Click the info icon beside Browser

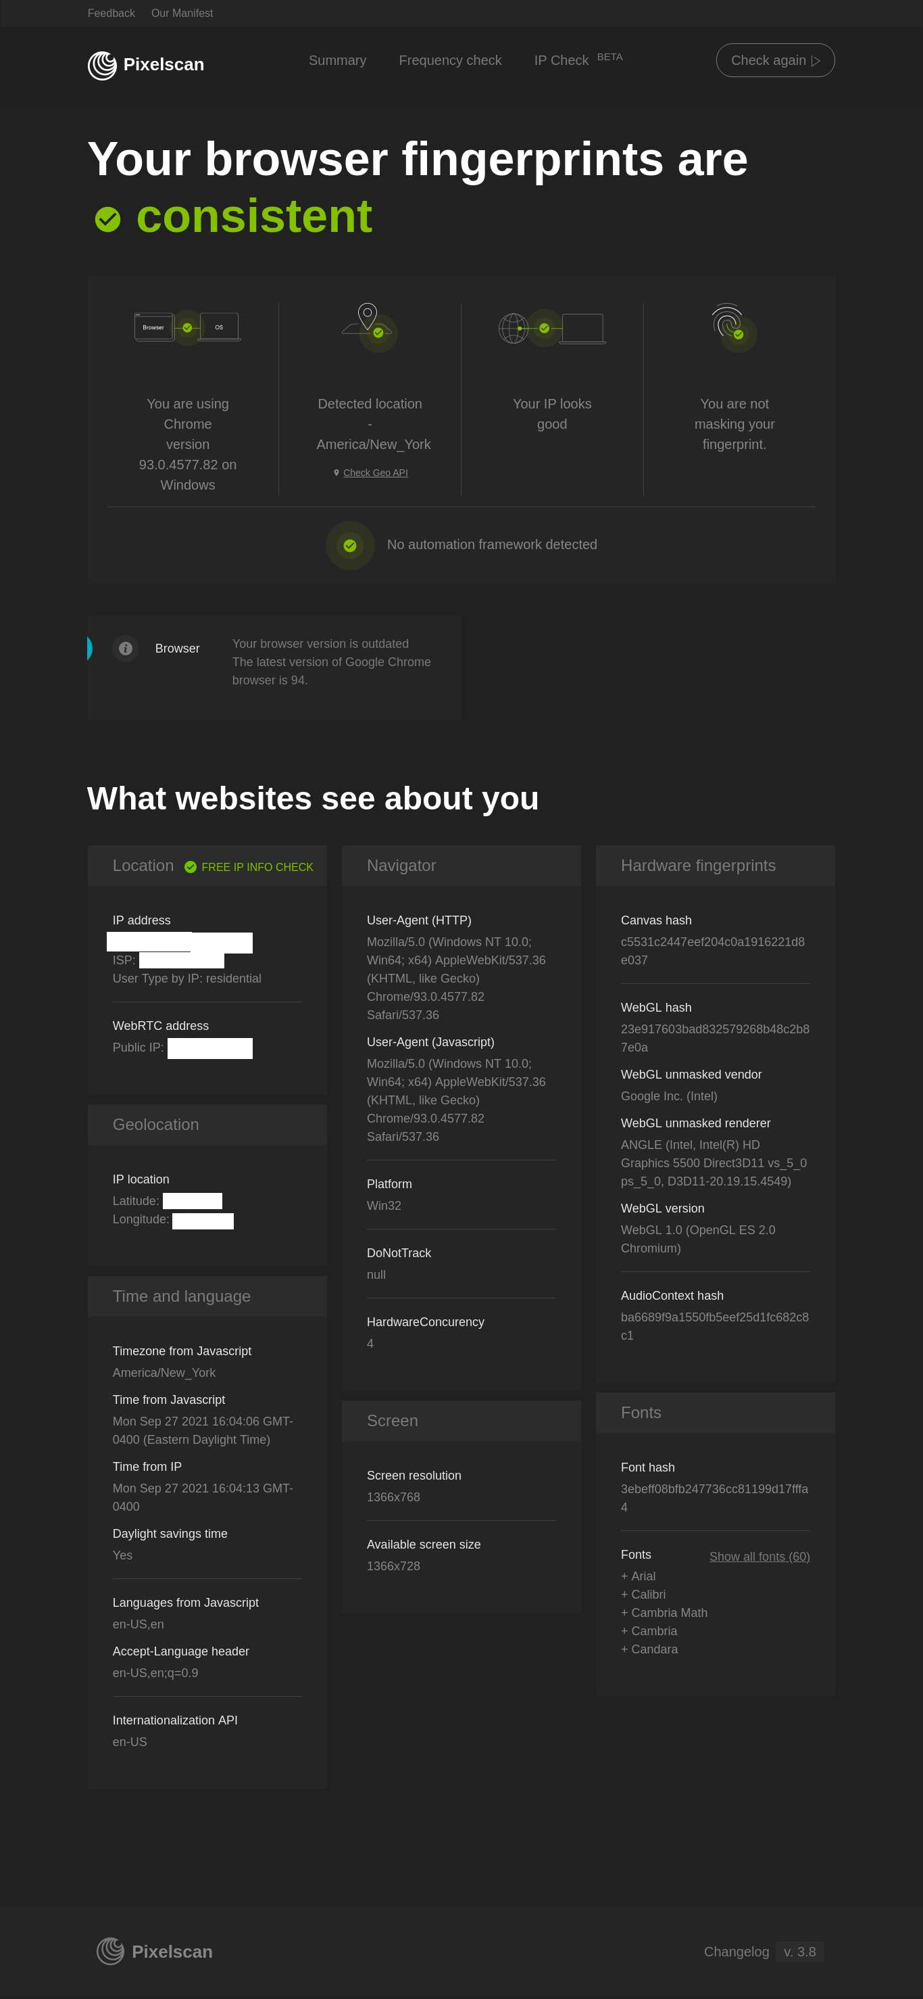(126, 649)
